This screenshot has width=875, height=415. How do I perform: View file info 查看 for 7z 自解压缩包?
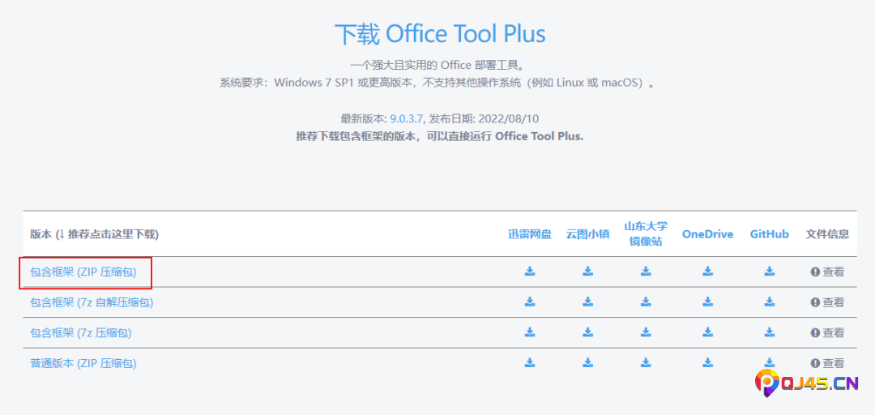827,302
